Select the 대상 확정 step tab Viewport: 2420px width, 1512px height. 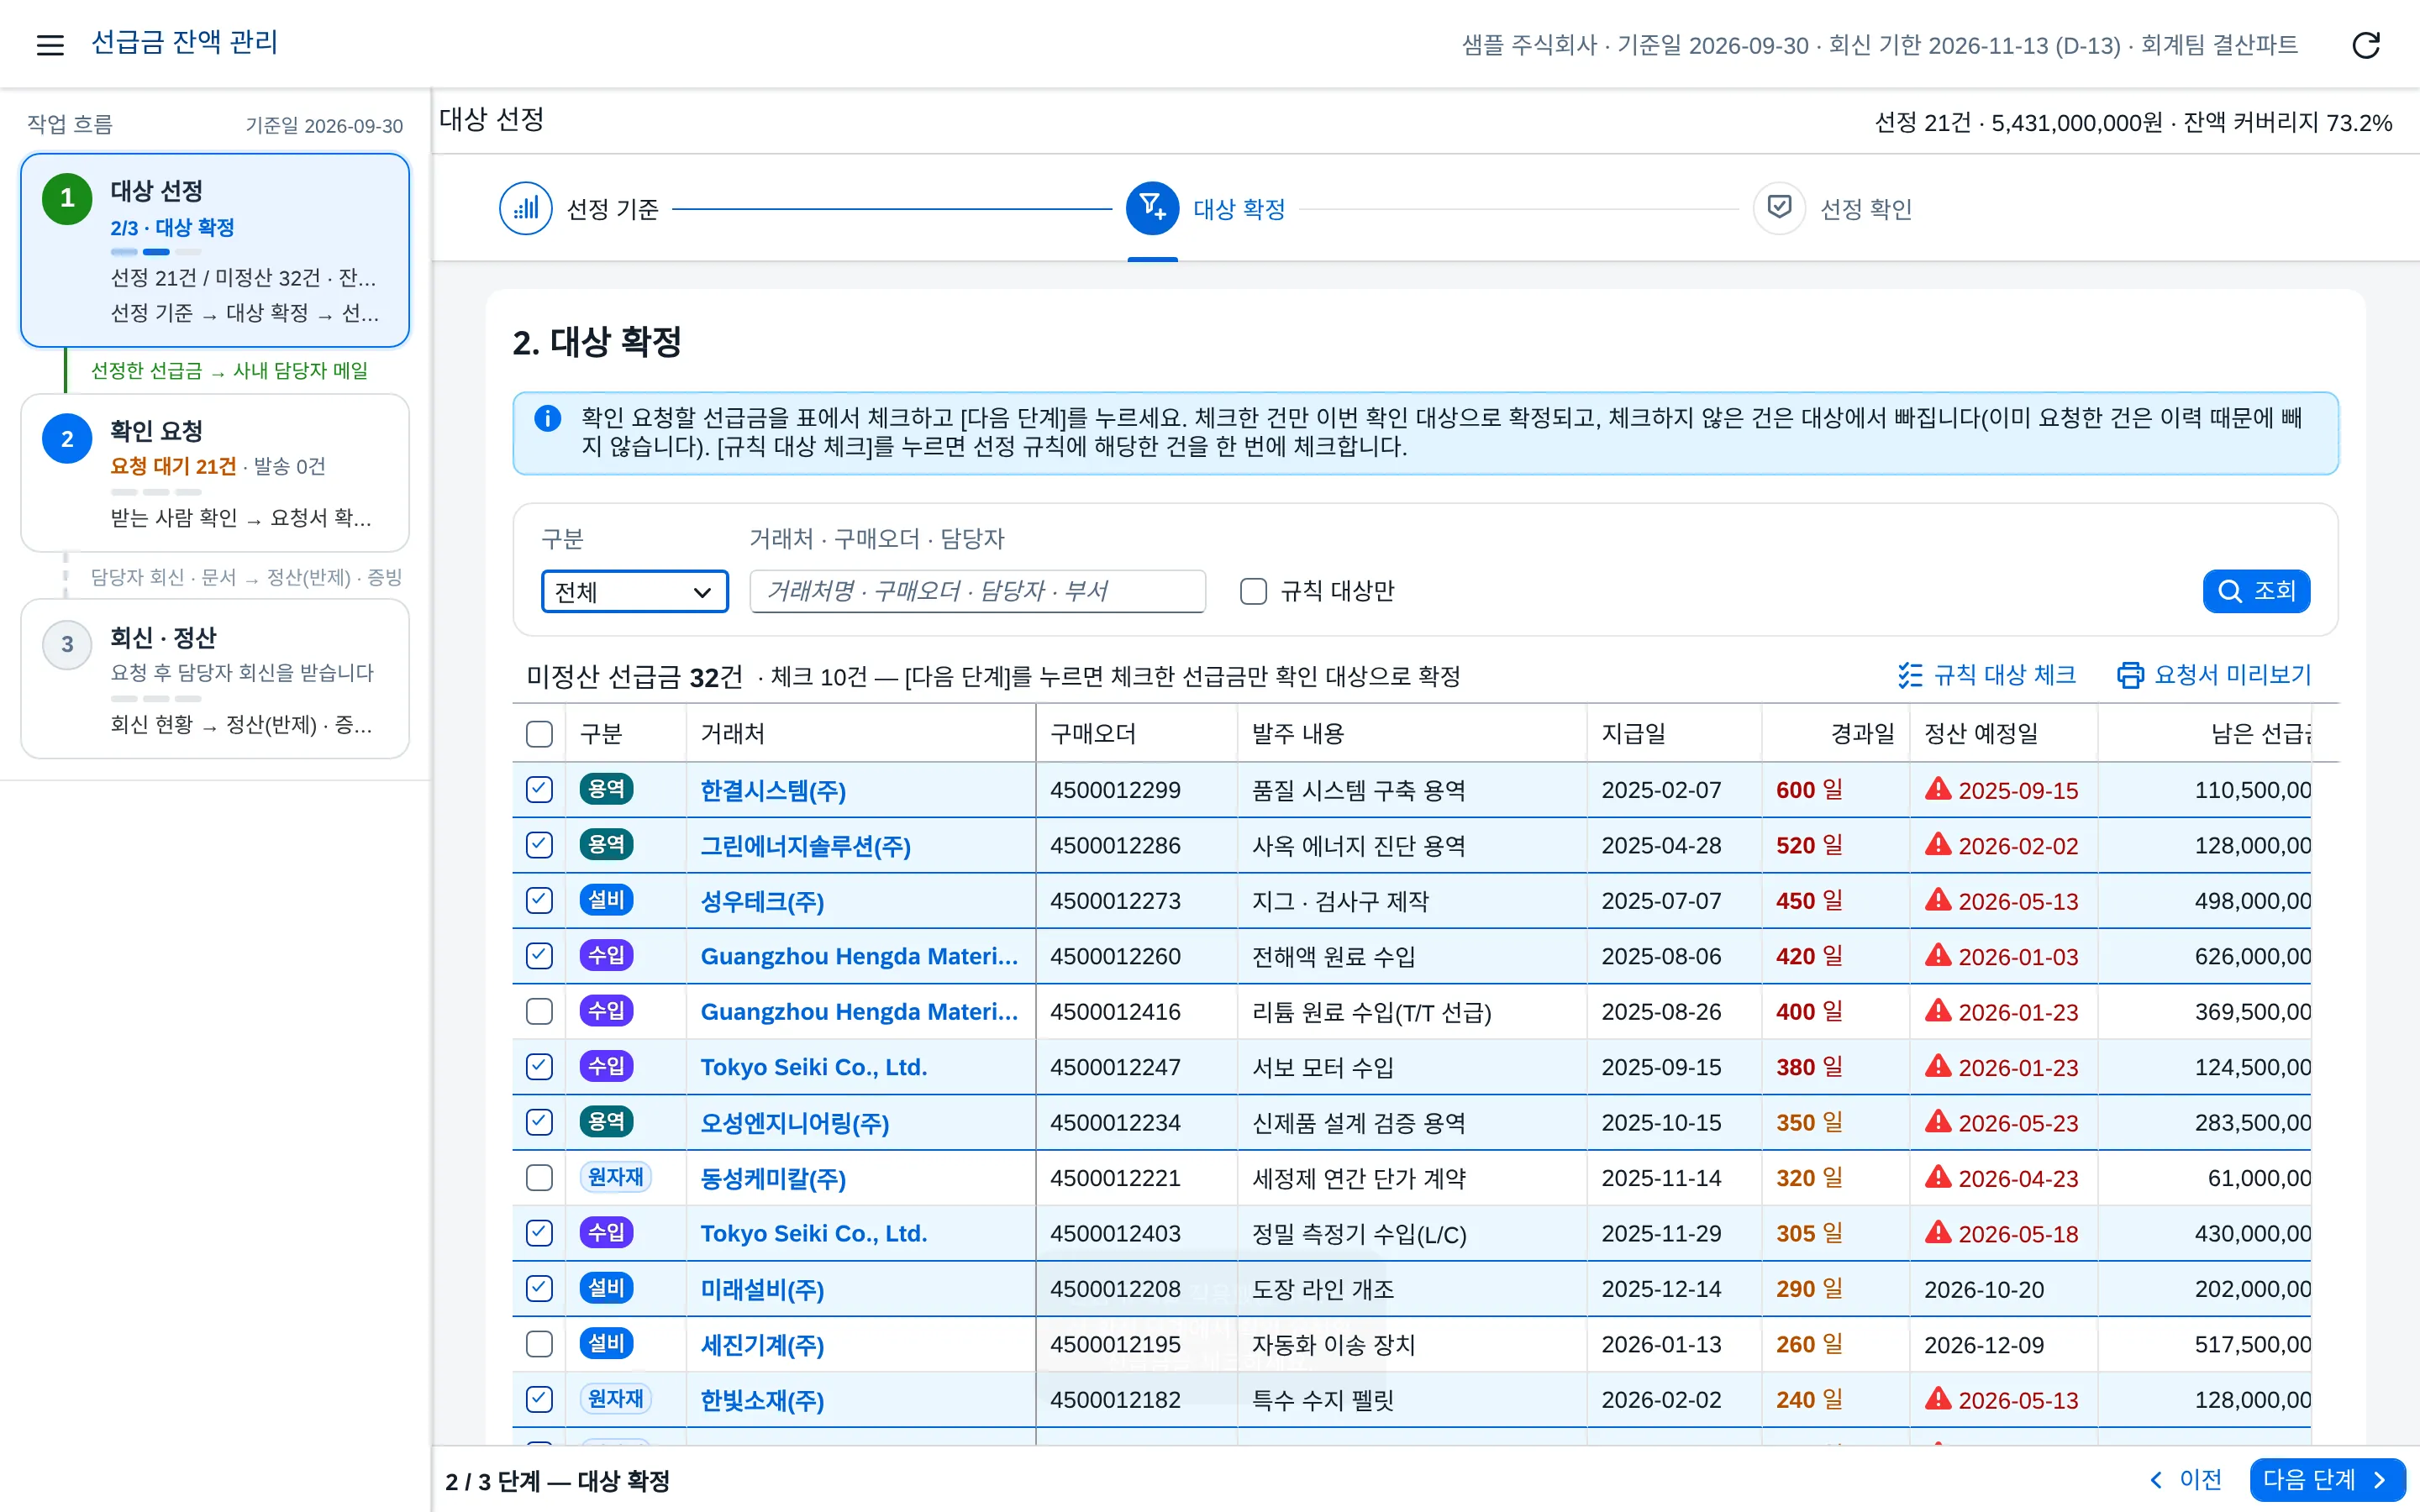point(1206,208)
